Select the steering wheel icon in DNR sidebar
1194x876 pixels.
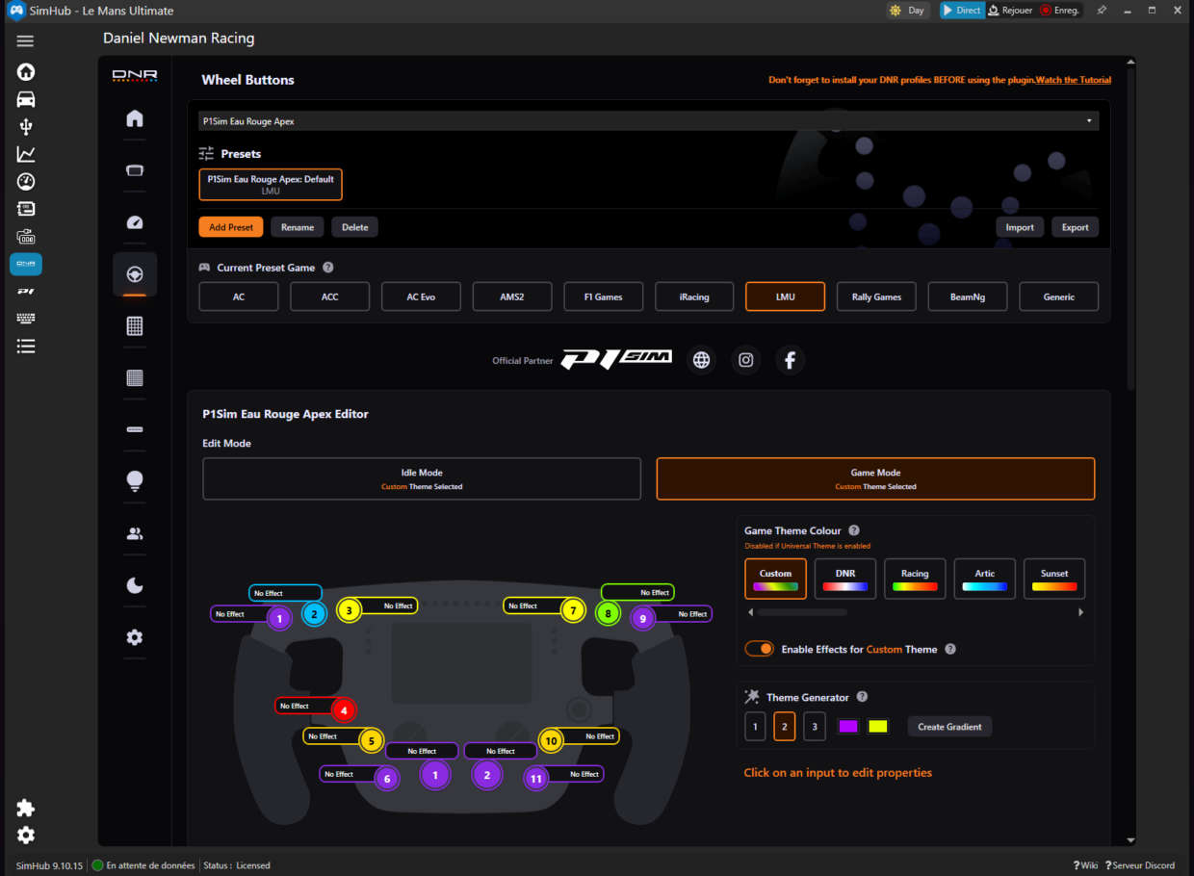click(135, 273)
